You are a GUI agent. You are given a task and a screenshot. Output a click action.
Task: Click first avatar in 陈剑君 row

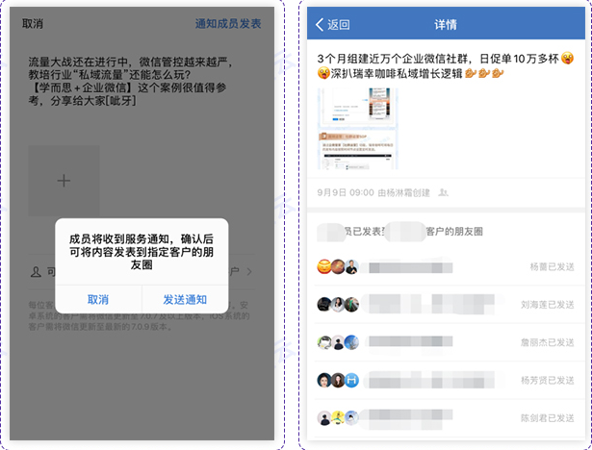(x=324, y=418)
